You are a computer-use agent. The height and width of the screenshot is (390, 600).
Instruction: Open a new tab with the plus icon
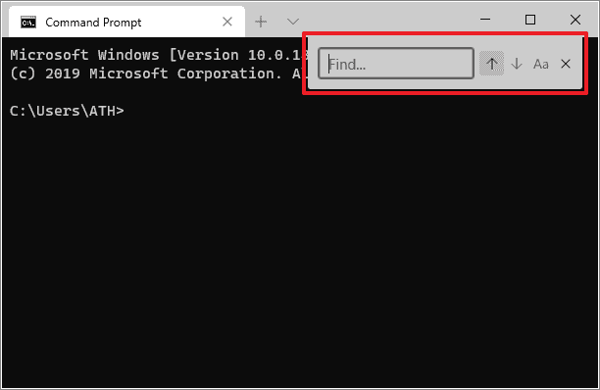tap(261, 22)
